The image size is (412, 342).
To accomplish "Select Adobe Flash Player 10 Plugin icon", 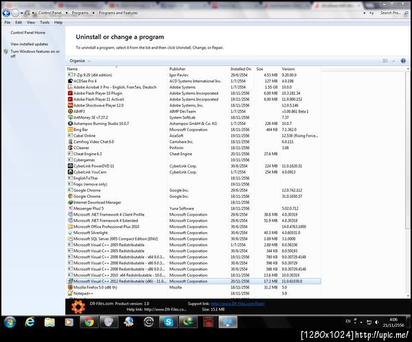I will click(x=70, y=93).
